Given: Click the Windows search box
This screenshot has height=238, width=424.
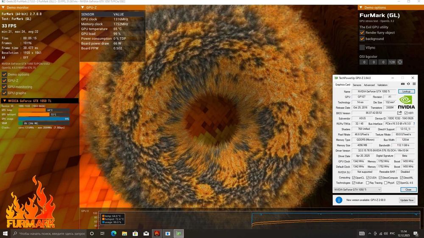Looking at the screenshot, I should click(x=49, y=233).
